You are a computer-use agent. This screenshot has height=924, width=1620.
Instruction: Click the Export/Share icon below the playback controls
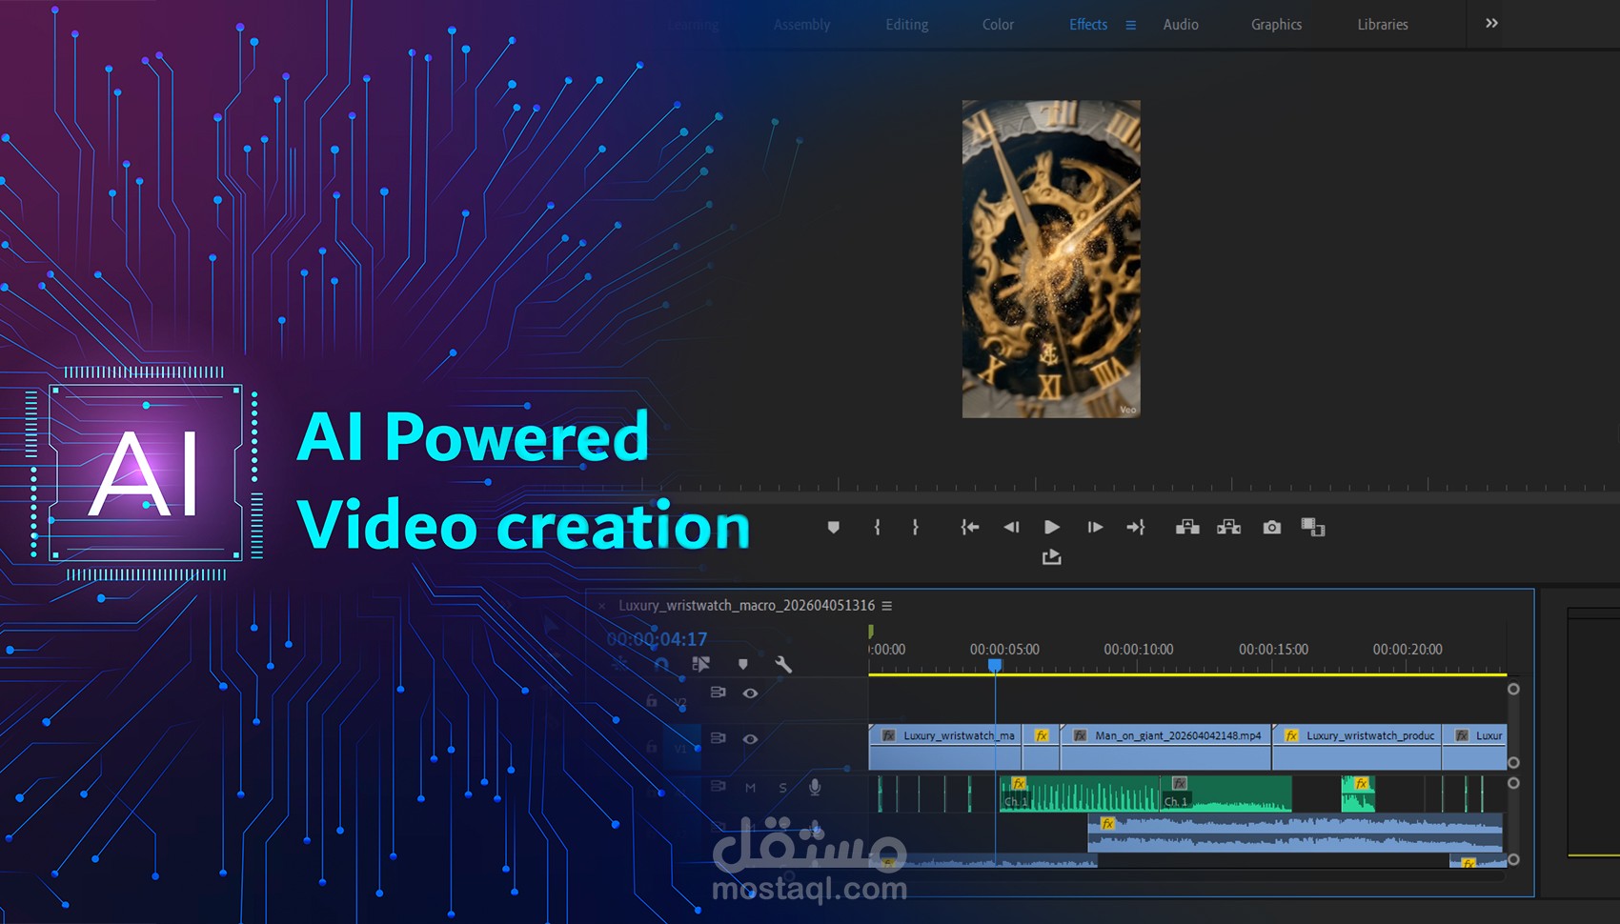click(x=1051, y=556)
